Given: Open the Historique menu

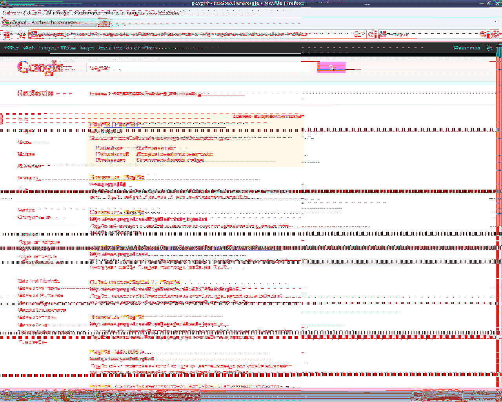Looking at the screenshot, I should [87, 13].
